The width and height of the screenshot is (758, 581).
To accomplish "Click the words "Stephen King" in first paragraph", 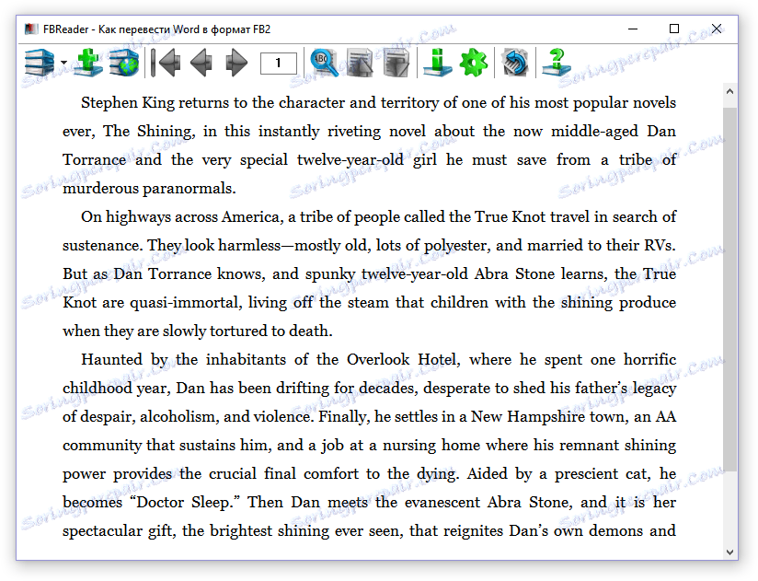I will (x=128, y=103).
